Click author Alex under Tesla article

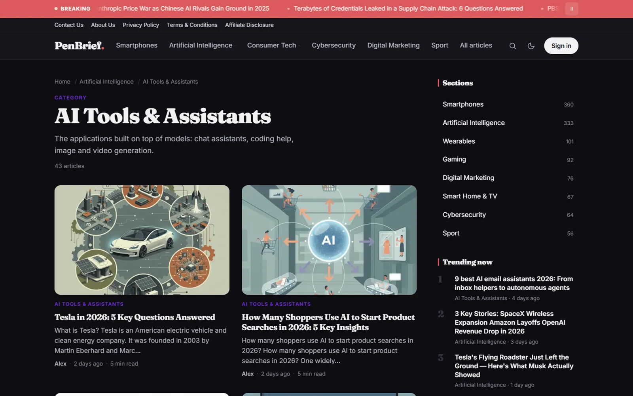pos(61,364)
